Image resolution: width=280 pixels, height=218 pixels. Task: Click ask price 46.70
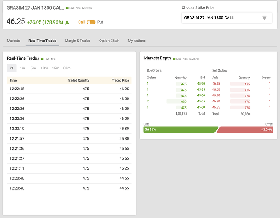(216, 95)
